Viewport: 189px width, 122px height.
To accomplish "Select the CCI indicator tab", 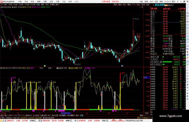I will (x=23, y=115).
